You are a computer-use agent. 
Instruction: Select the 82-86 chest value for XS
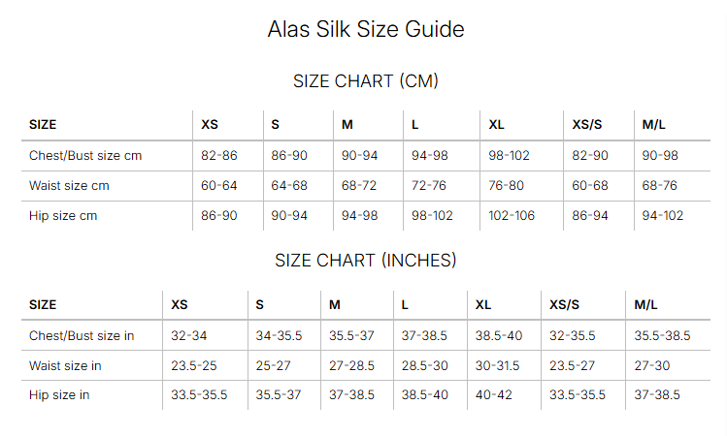218,155
